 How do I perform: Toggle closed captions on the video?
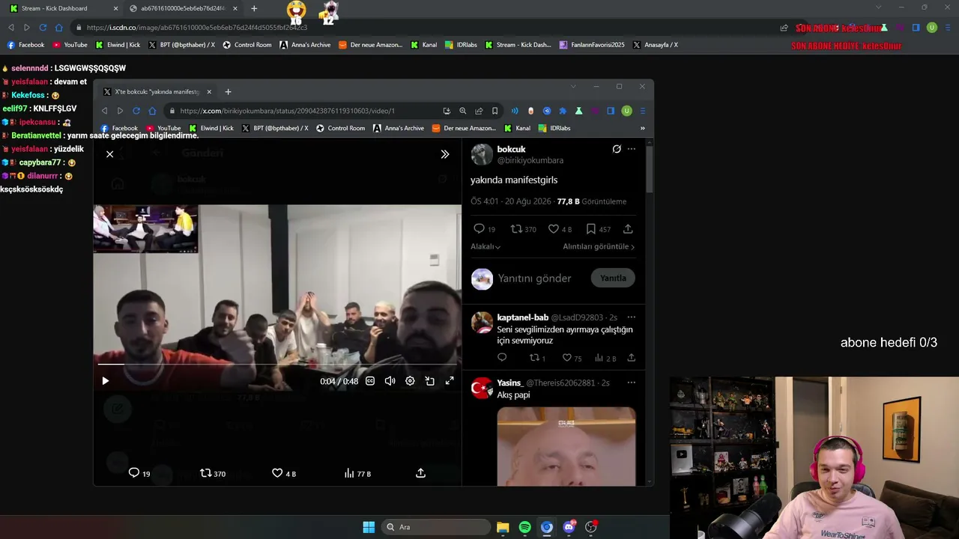click(x=370, y=381)
